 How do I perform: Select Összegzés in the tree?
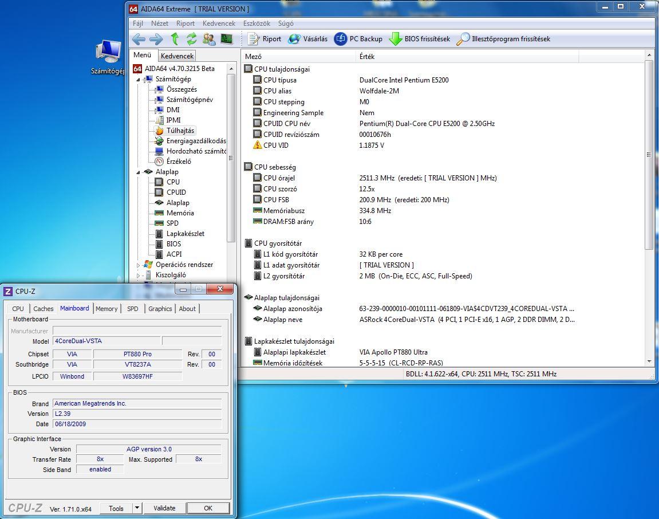point(176,89)
